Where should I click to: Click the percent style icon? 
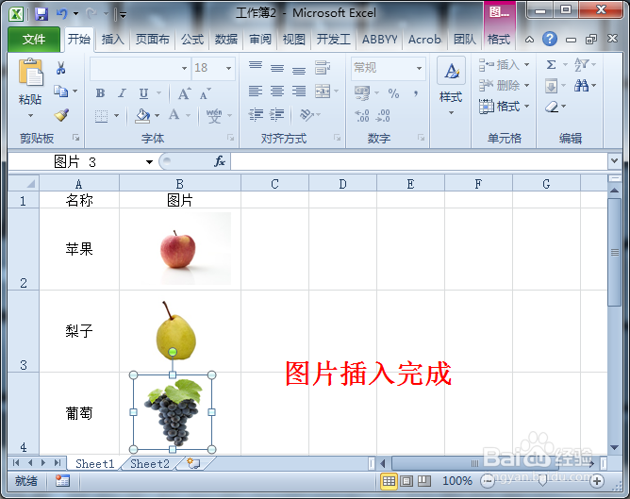[393, 93]
